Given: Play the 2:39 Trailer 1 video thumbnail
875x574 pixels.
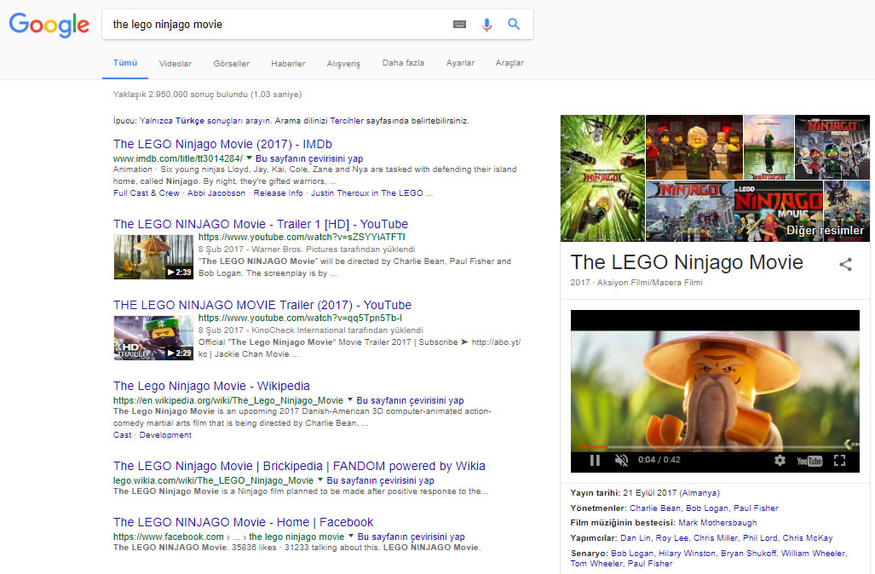Looking at the screenshot, I should (153, 257).
